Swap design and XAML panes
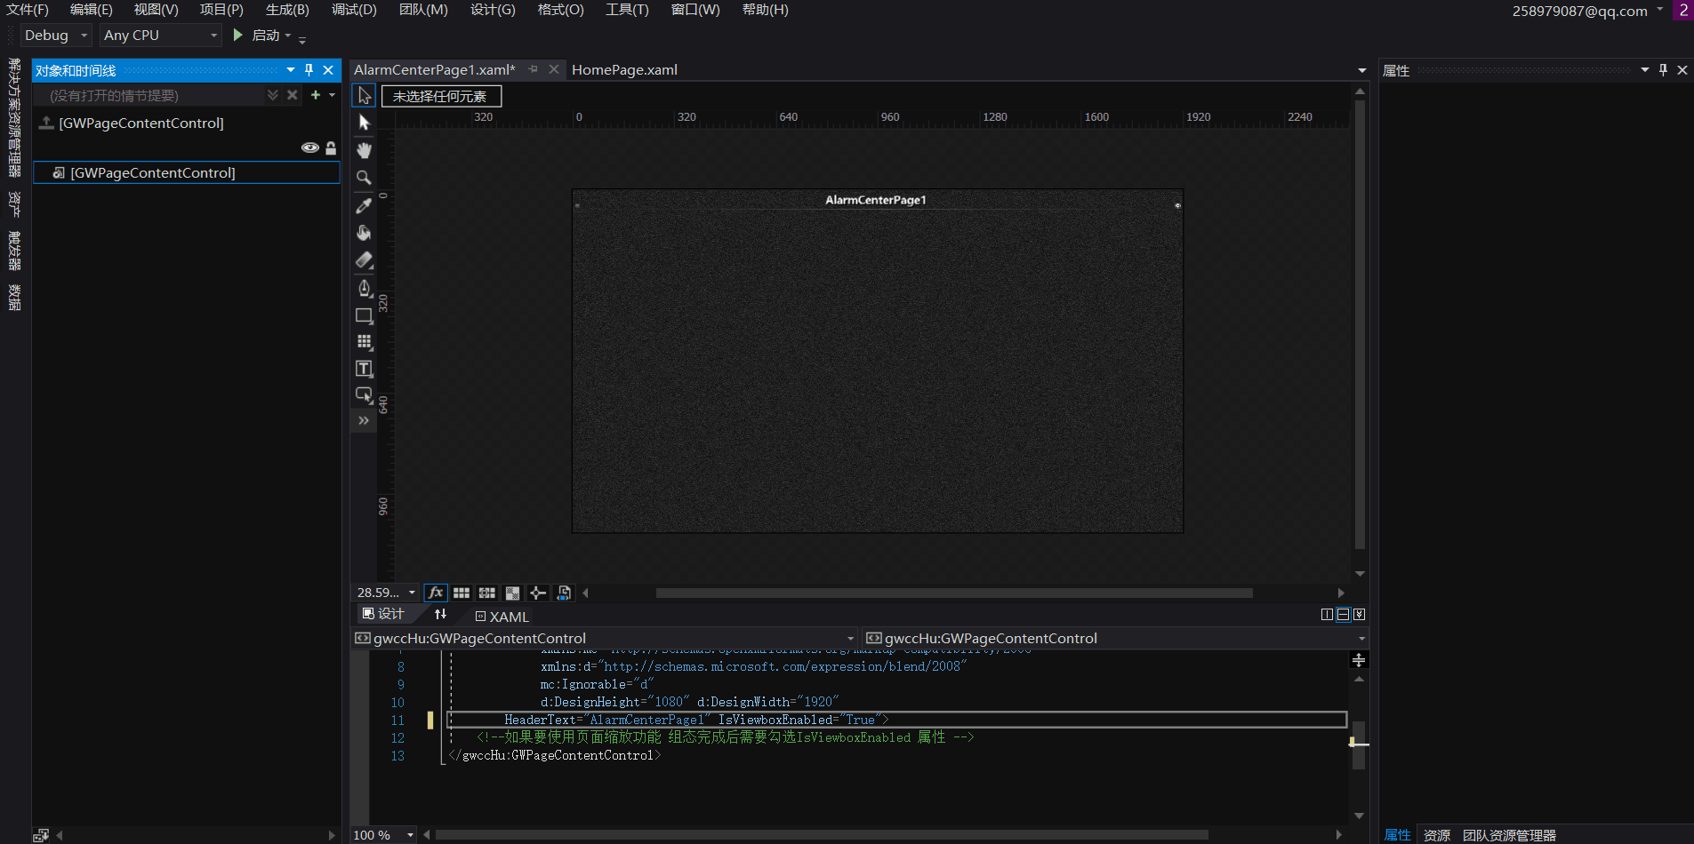The width and height of the screenshot is (1694, 844). pos(440,615)
